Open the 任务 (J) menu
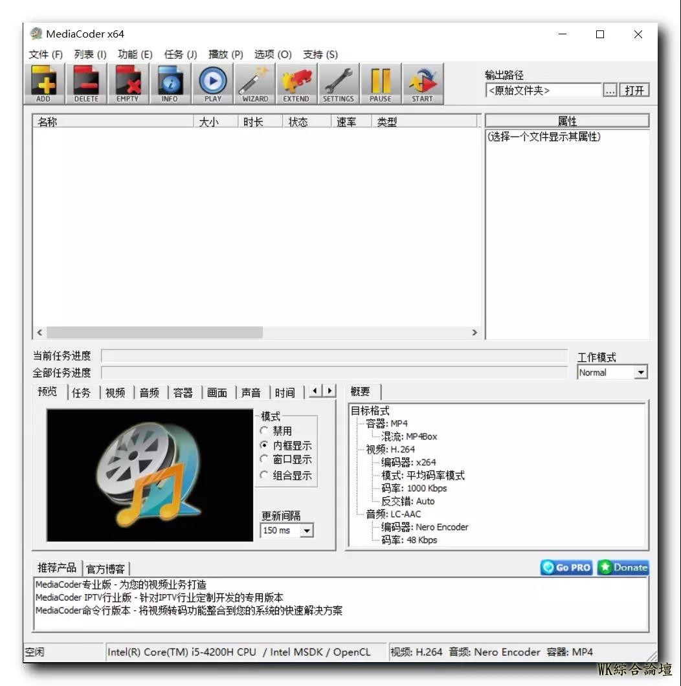The height and width of the screenshot is (686, 681). click(x=181, y=54)
